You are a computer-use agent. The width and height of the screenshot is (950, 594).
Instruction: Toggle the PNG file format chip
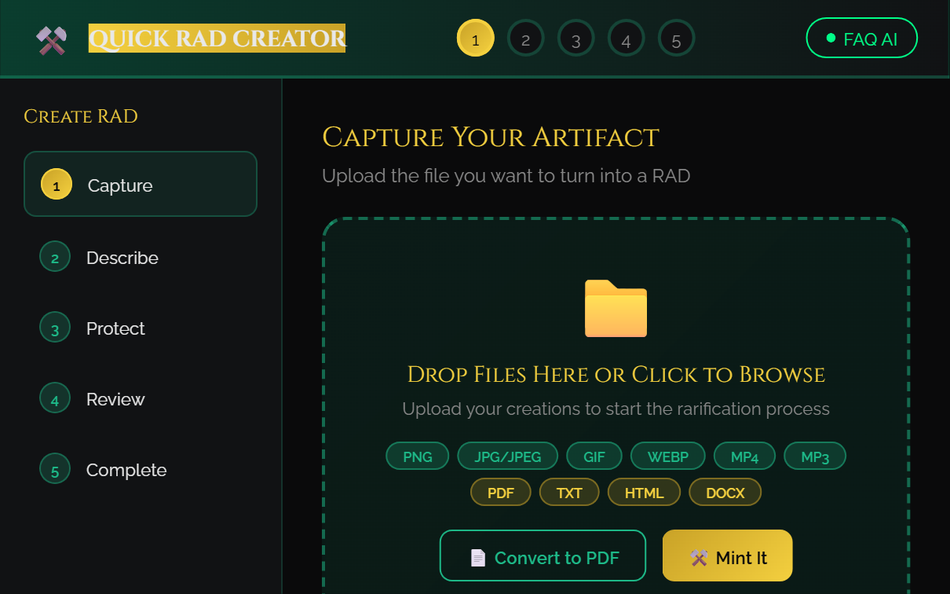tap(417, 456)
